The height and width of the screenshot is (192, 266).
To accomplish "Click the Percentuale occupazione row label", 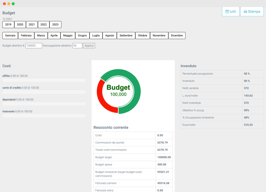I will click(198, 74).
